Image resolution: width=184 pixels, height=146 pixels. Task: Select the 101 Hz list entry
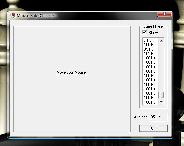[x=151, y=54]
